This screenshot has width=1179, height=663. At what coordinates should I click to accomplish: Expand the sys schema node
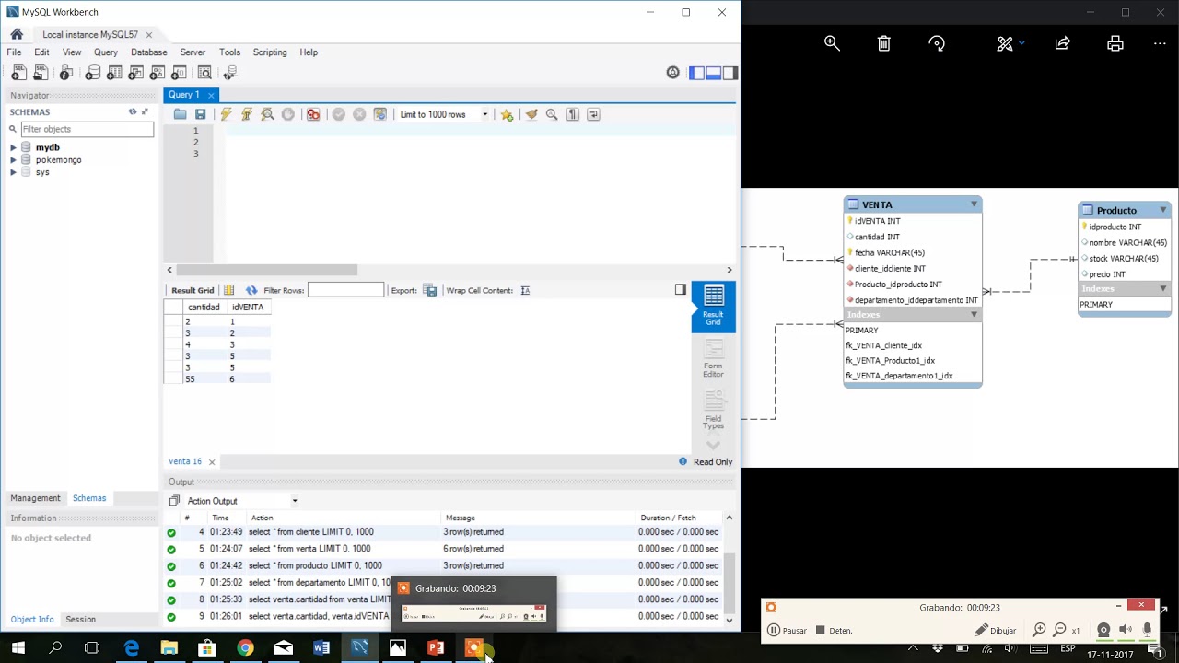point(13,172)
